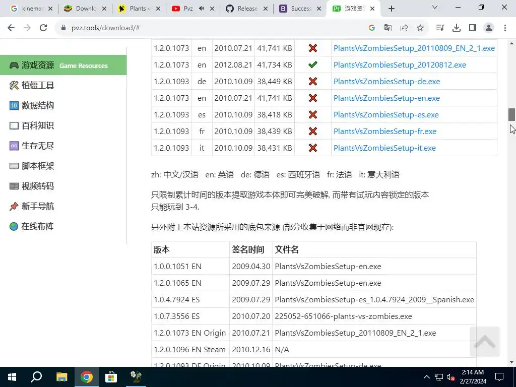Viewport: 516px width, 387px height.
Task: Download PlantsVsZombiesSetup-es.exe link
Action: [x=386, y=114]
